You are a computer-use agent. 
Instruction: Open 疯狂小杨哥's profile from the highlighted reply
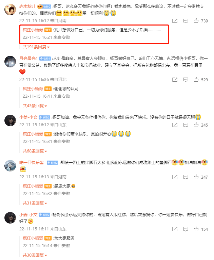click(33, 30)
